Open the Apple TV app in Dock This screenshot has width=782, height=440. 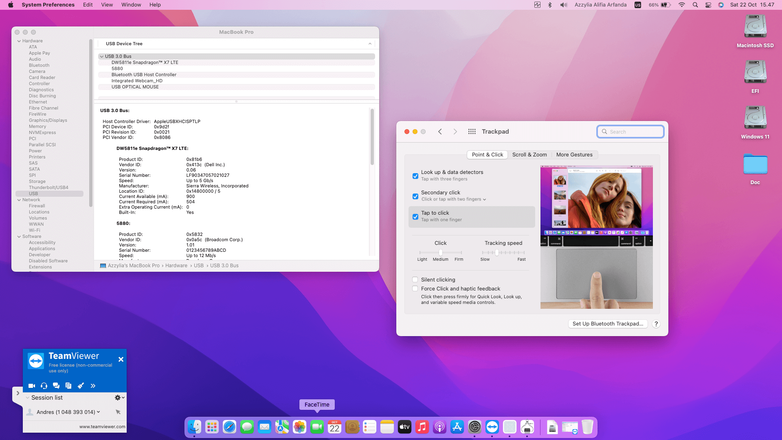click(x=404, y=427)
